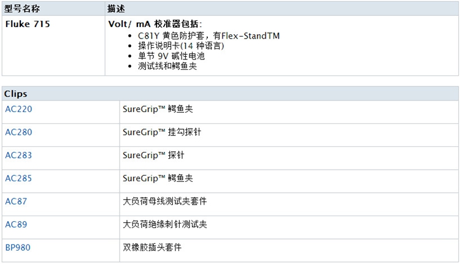
Task: Click the 操作说明卡(14 种语言) bullet item
Action: (x=181, y=46)
